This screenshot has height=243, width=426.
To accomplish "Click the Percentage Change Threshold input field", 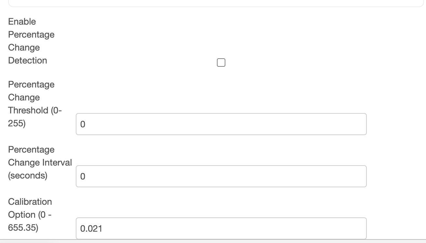I will 221,124.
